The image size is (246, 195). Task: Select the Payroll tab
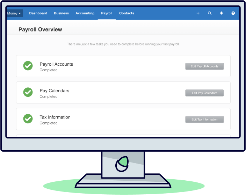(x=107, y=13)
